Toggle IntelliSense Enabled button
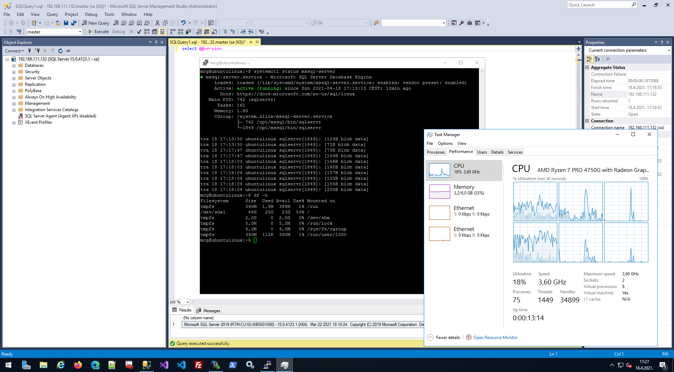Screen dimensions: 674x372 (x=162, y=32)
